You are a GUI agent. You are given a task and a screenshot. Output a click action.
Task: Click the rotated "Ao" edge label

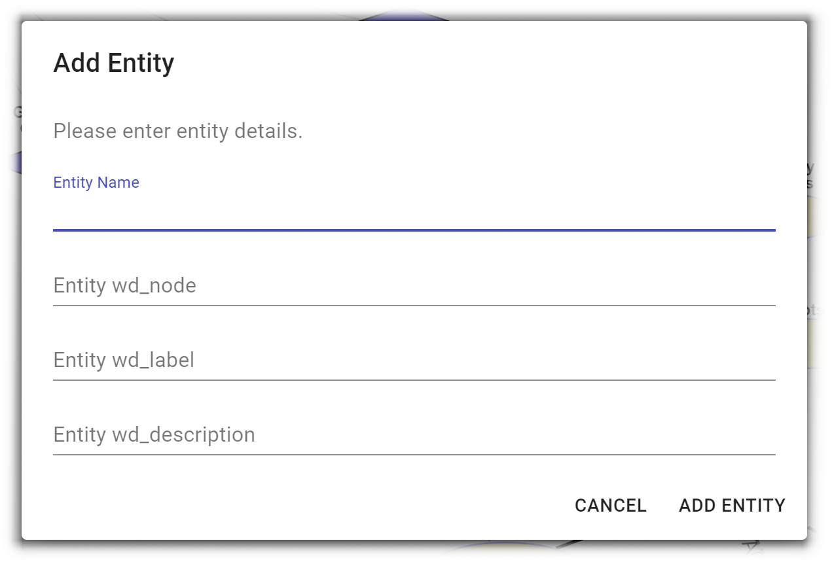[x=752, y=550]
